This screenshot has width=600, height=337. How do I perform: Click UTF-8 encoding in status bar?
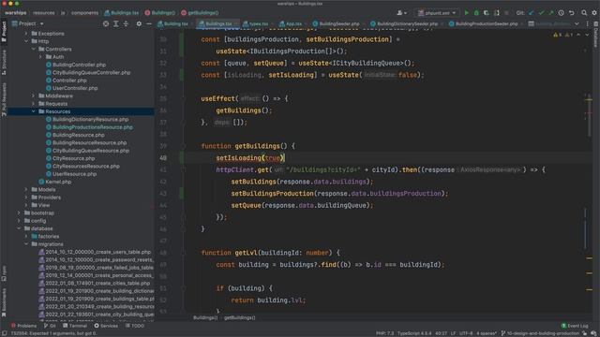465,333
